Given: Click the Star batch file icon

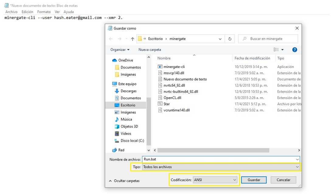Looking at the screenshot, I should (x=160, y=104).
